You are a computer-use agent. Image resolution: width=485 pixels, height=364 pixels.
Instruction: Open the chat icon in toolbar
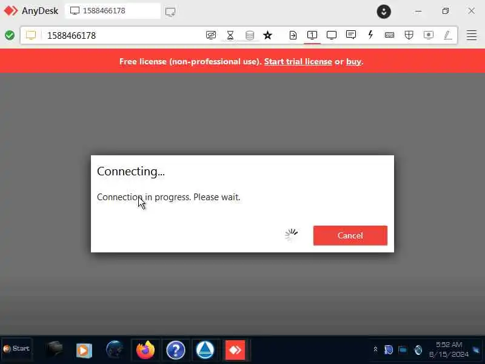[x=351, y=35]
